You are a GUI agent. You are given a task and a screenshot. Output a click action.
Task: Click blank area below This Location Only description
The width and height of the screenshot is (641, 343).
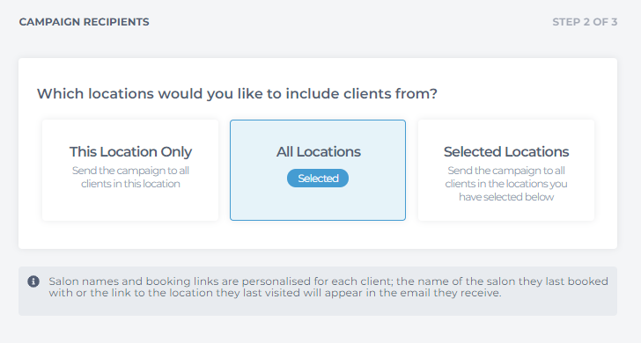coord(130,205)
